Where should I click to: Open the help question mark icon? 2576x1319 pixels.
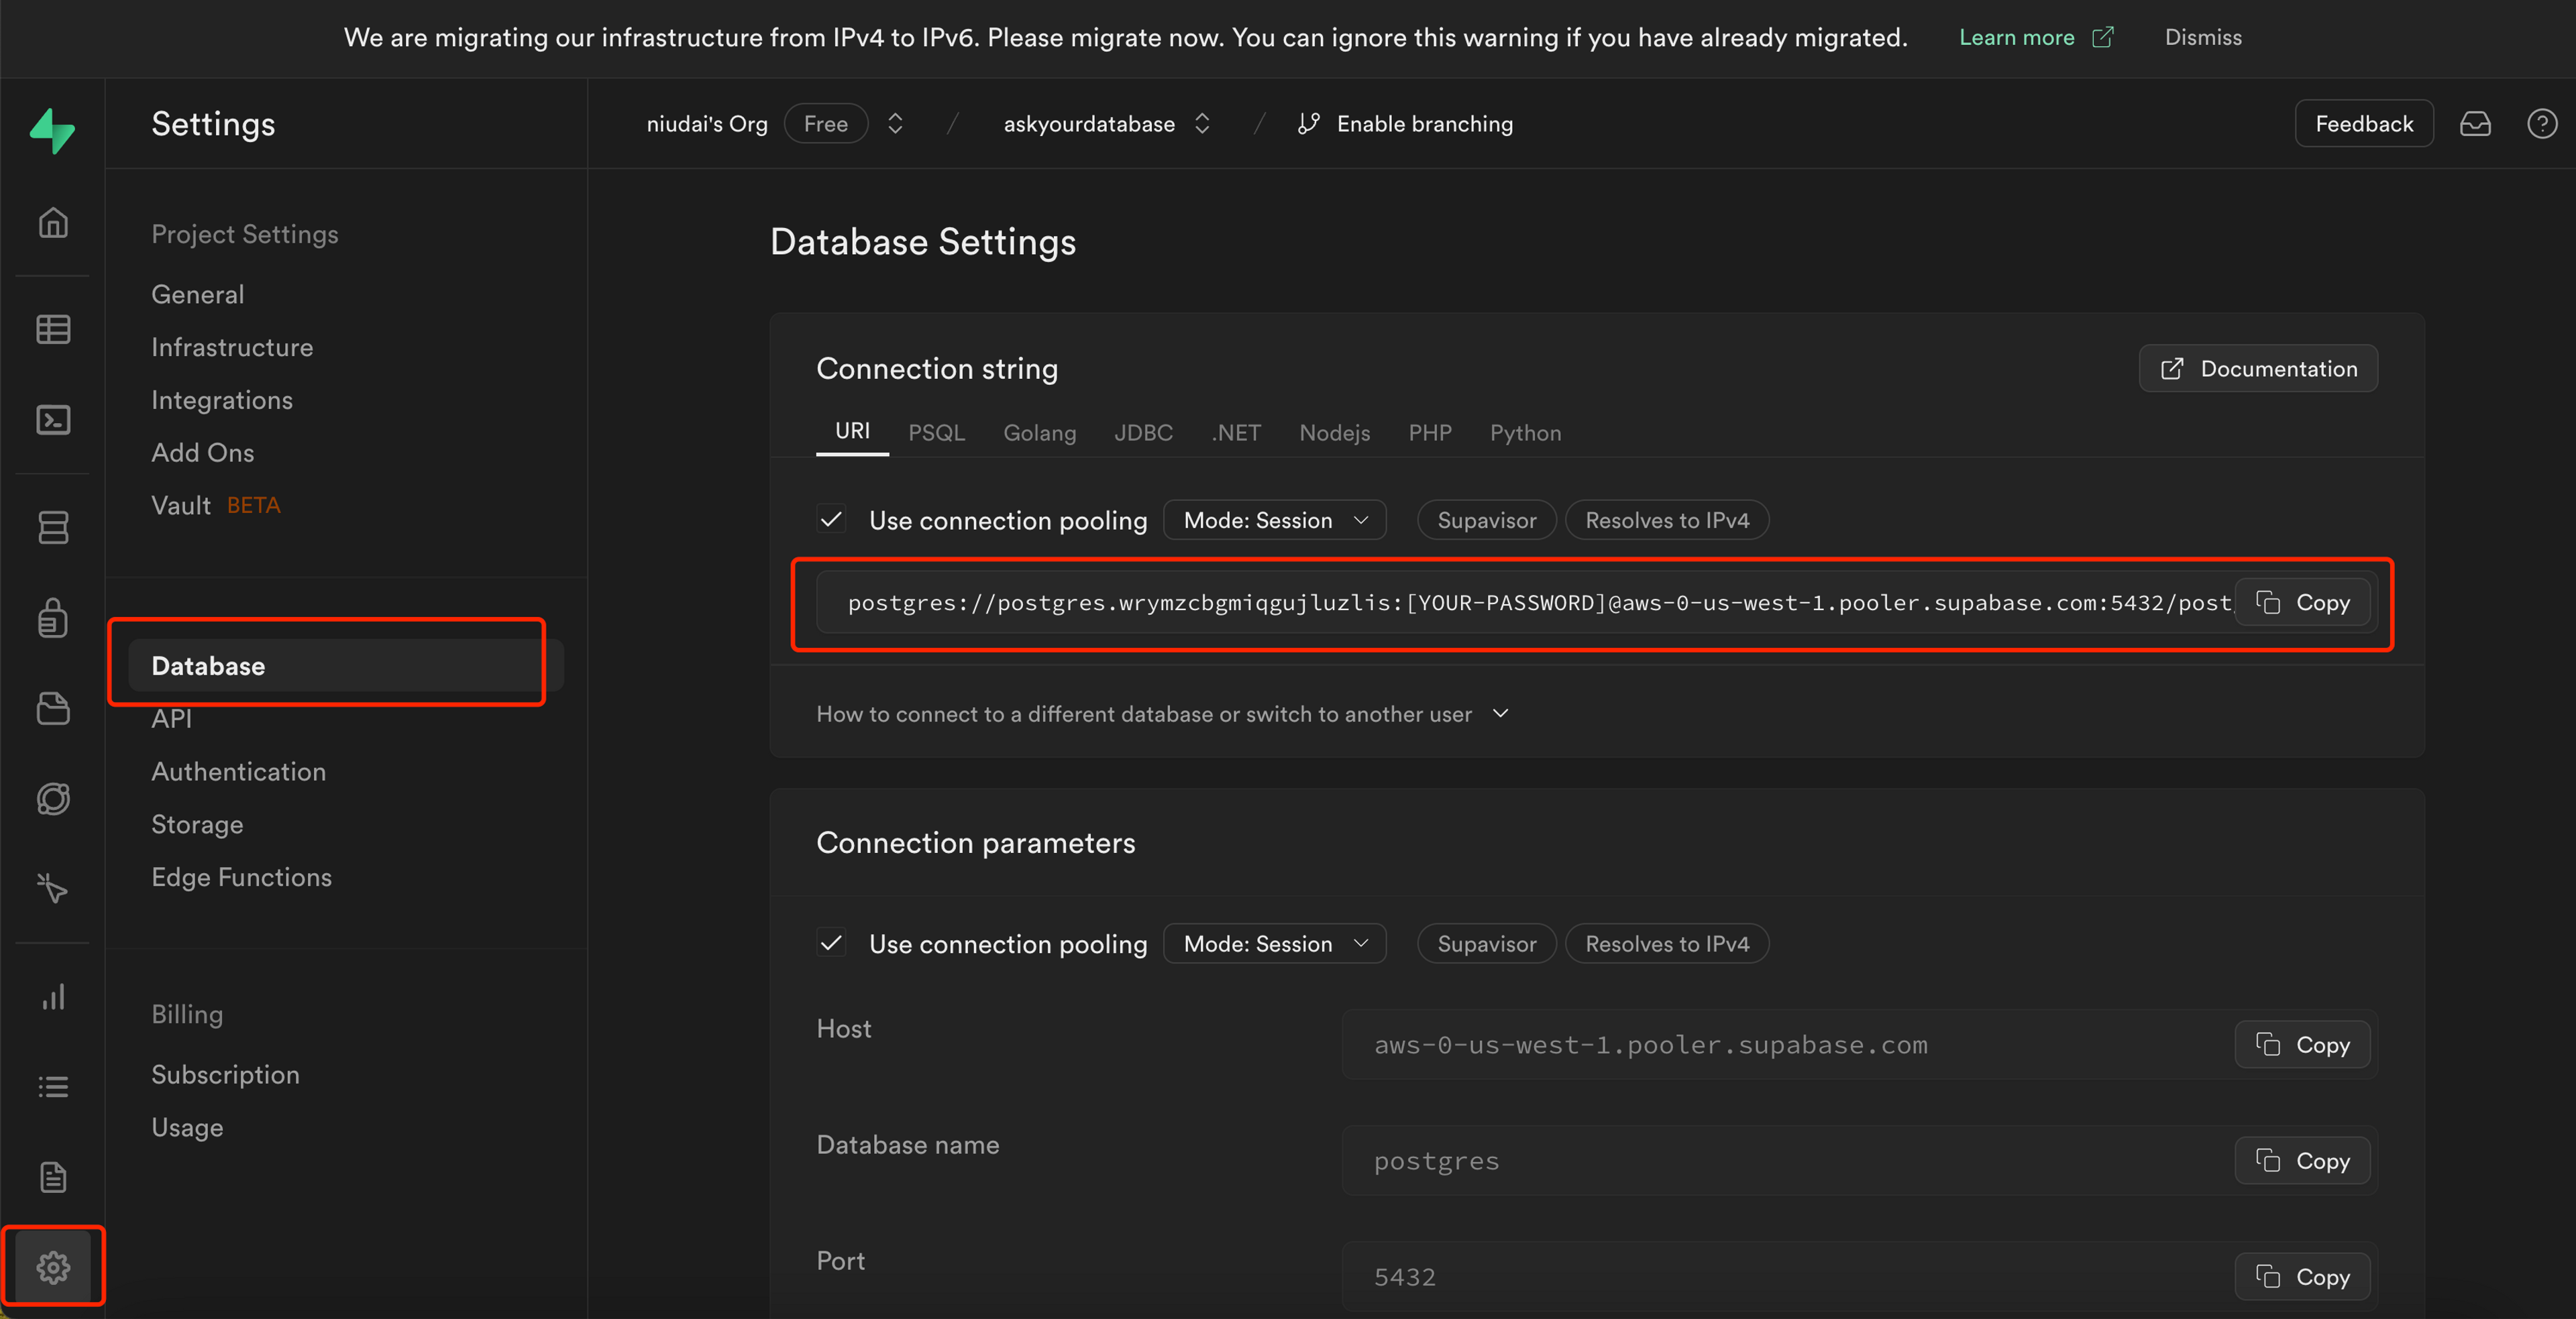coord(2541,124)
